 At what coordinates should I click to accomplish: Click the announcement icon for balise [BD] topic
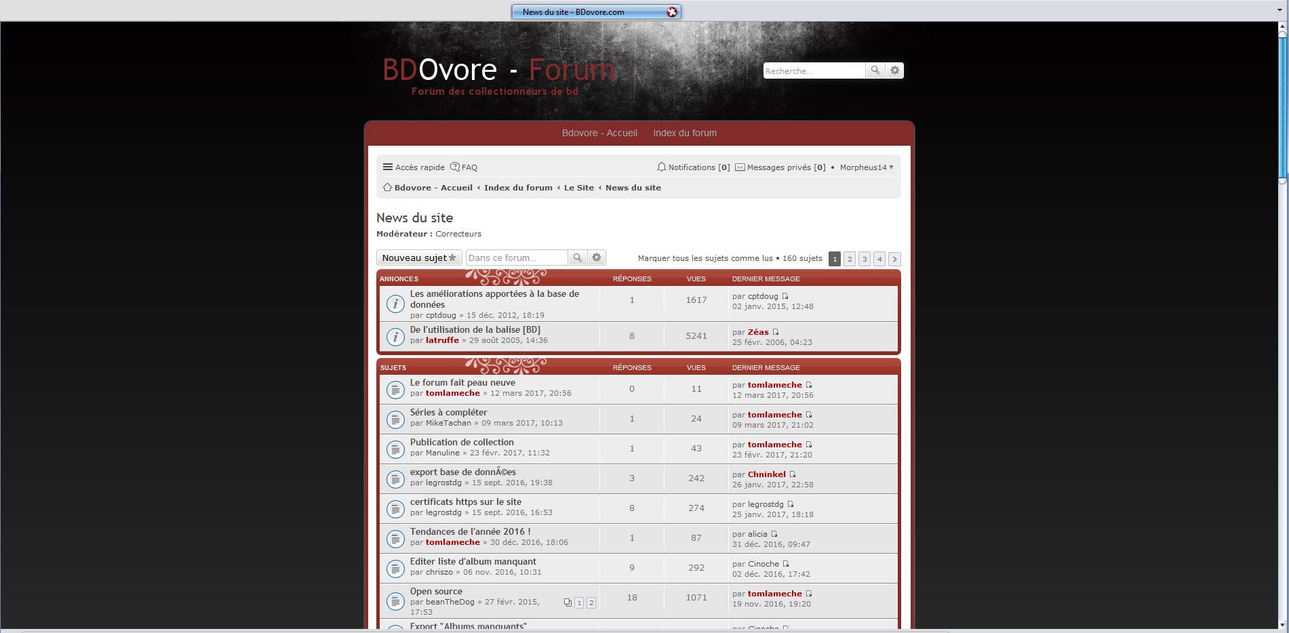(x=395, y=337)
